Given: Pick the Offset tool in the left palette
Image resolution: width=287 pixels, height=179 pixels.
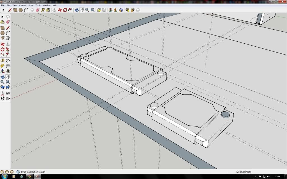Looking at the screenshot, I should (8, 55).
